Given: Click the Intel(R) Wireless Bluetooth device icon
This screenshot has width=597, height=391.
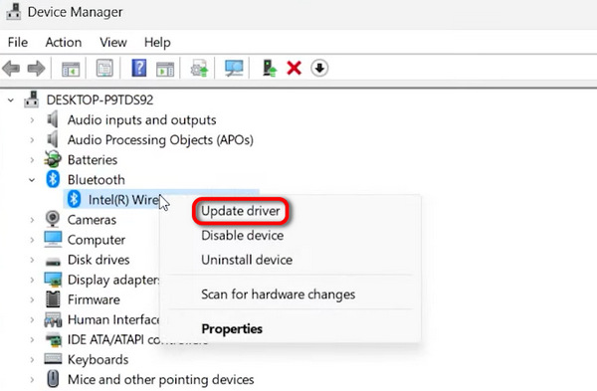Looking at the screenshot, I should 74,199.
